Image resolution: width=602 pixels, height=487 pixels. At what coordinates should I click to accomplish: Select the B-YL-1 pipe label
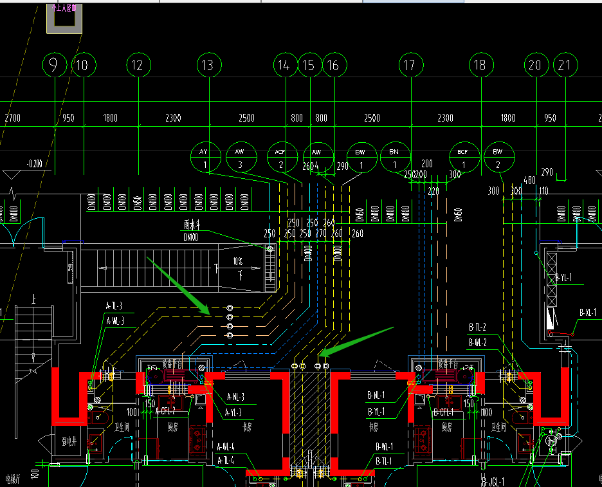(x=376, y=412)
